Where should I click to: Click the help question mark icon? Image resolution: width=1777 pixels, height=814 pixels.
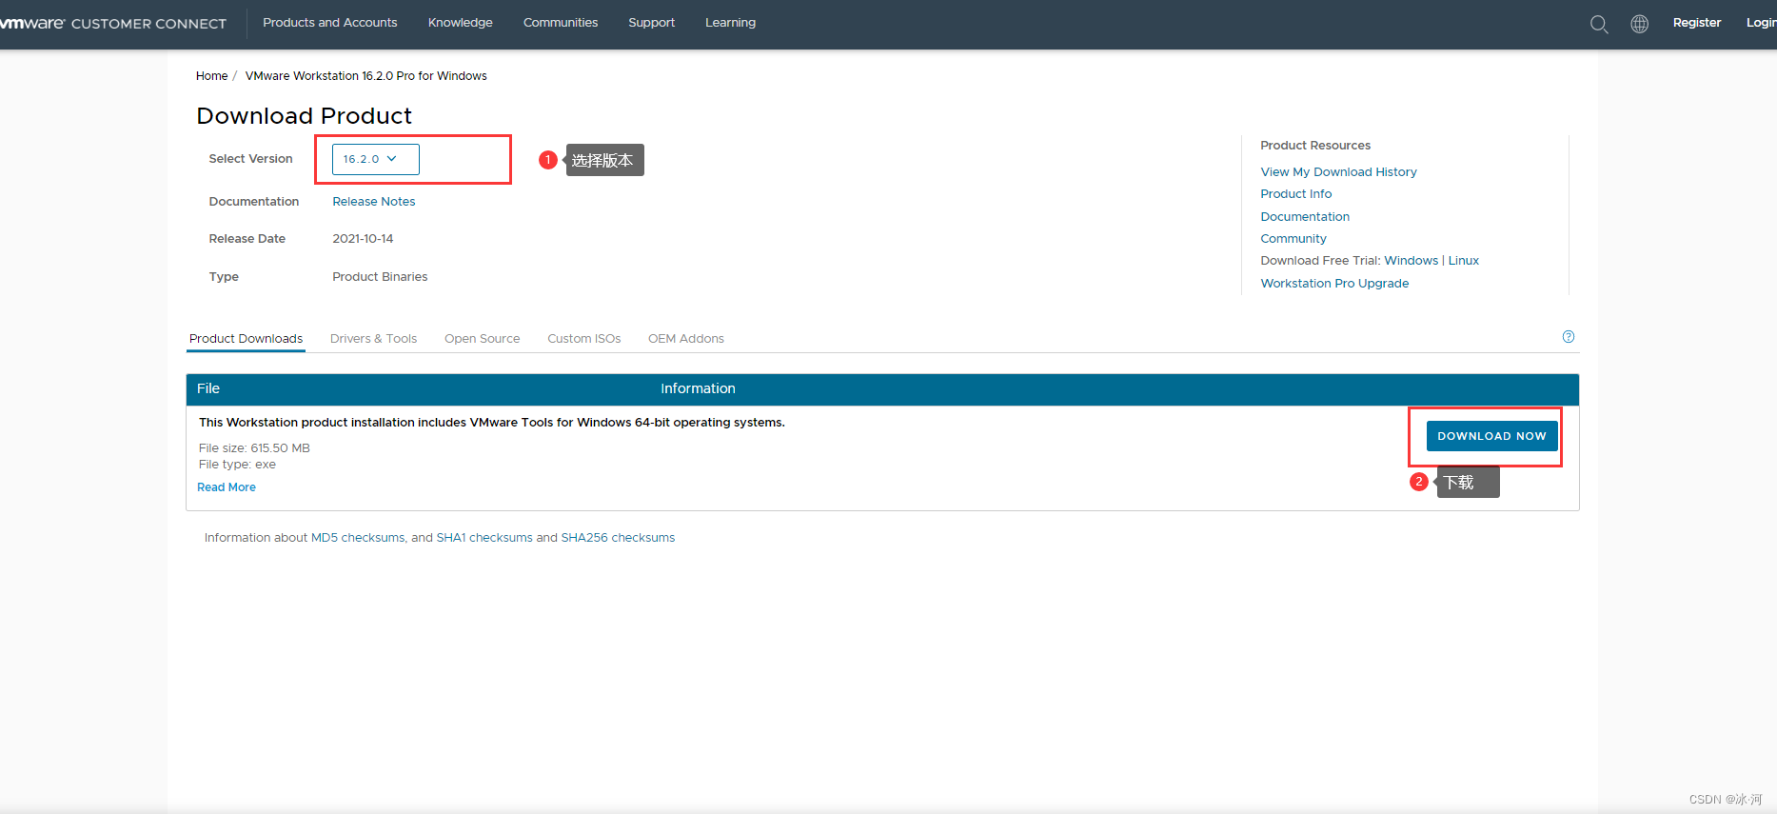point(1569,337)
